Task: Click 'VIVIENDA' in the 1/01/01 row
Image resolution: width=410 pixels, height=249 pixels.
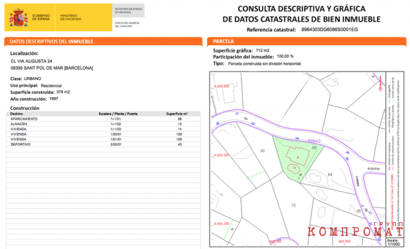Action: pyautogui.click(x=19, y=139)
